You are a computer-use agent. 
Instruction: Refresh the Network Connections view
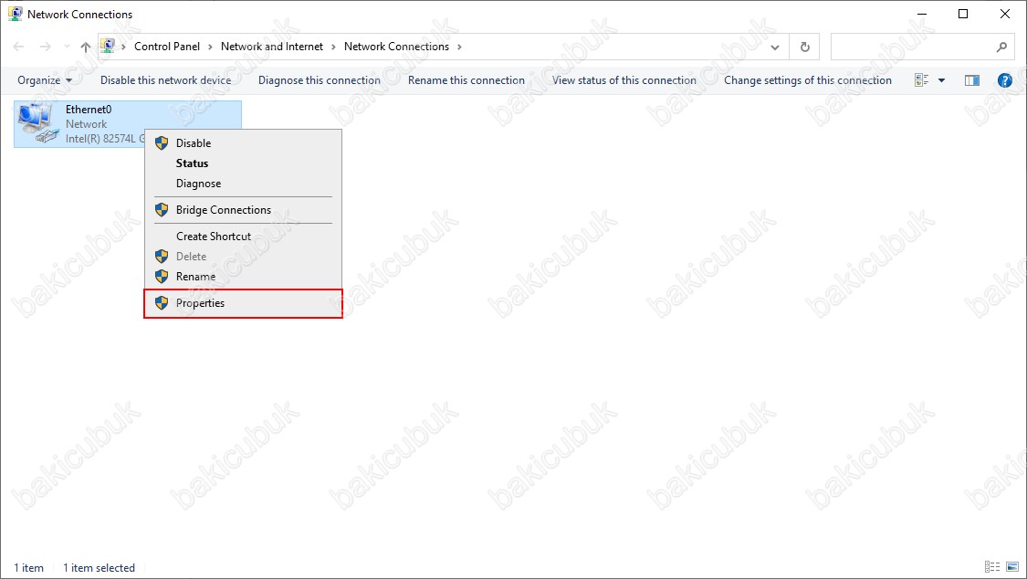click(805, 47)
